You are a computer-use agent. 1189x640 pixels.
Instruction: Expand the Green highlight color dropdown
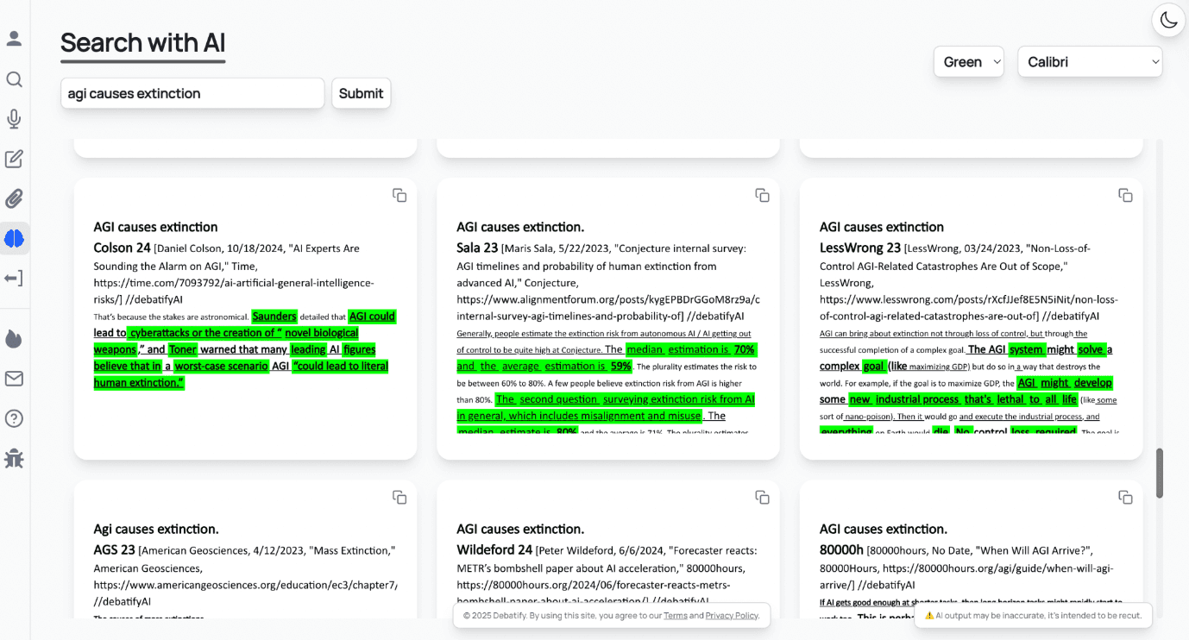pos(968,62)
